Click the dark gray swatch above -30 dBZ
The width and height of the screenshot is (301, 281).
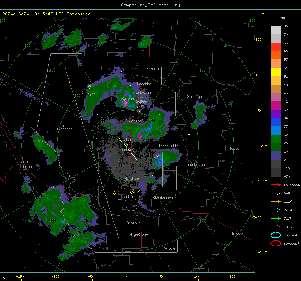276,172
